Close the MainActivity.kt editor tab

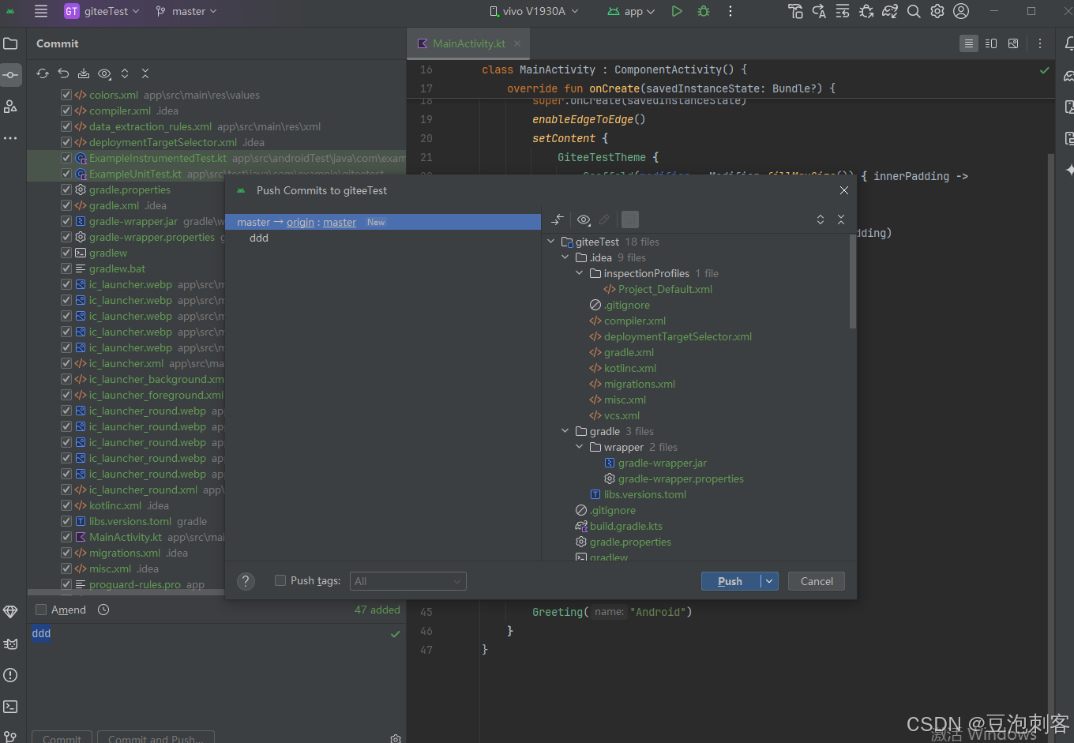[517, 43]
